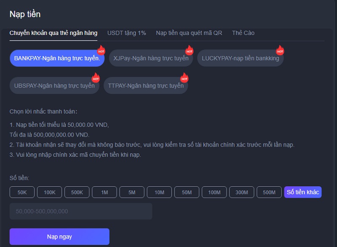Choose the 1M amount preset
337x247 pixels.
[x=104, y=192]
